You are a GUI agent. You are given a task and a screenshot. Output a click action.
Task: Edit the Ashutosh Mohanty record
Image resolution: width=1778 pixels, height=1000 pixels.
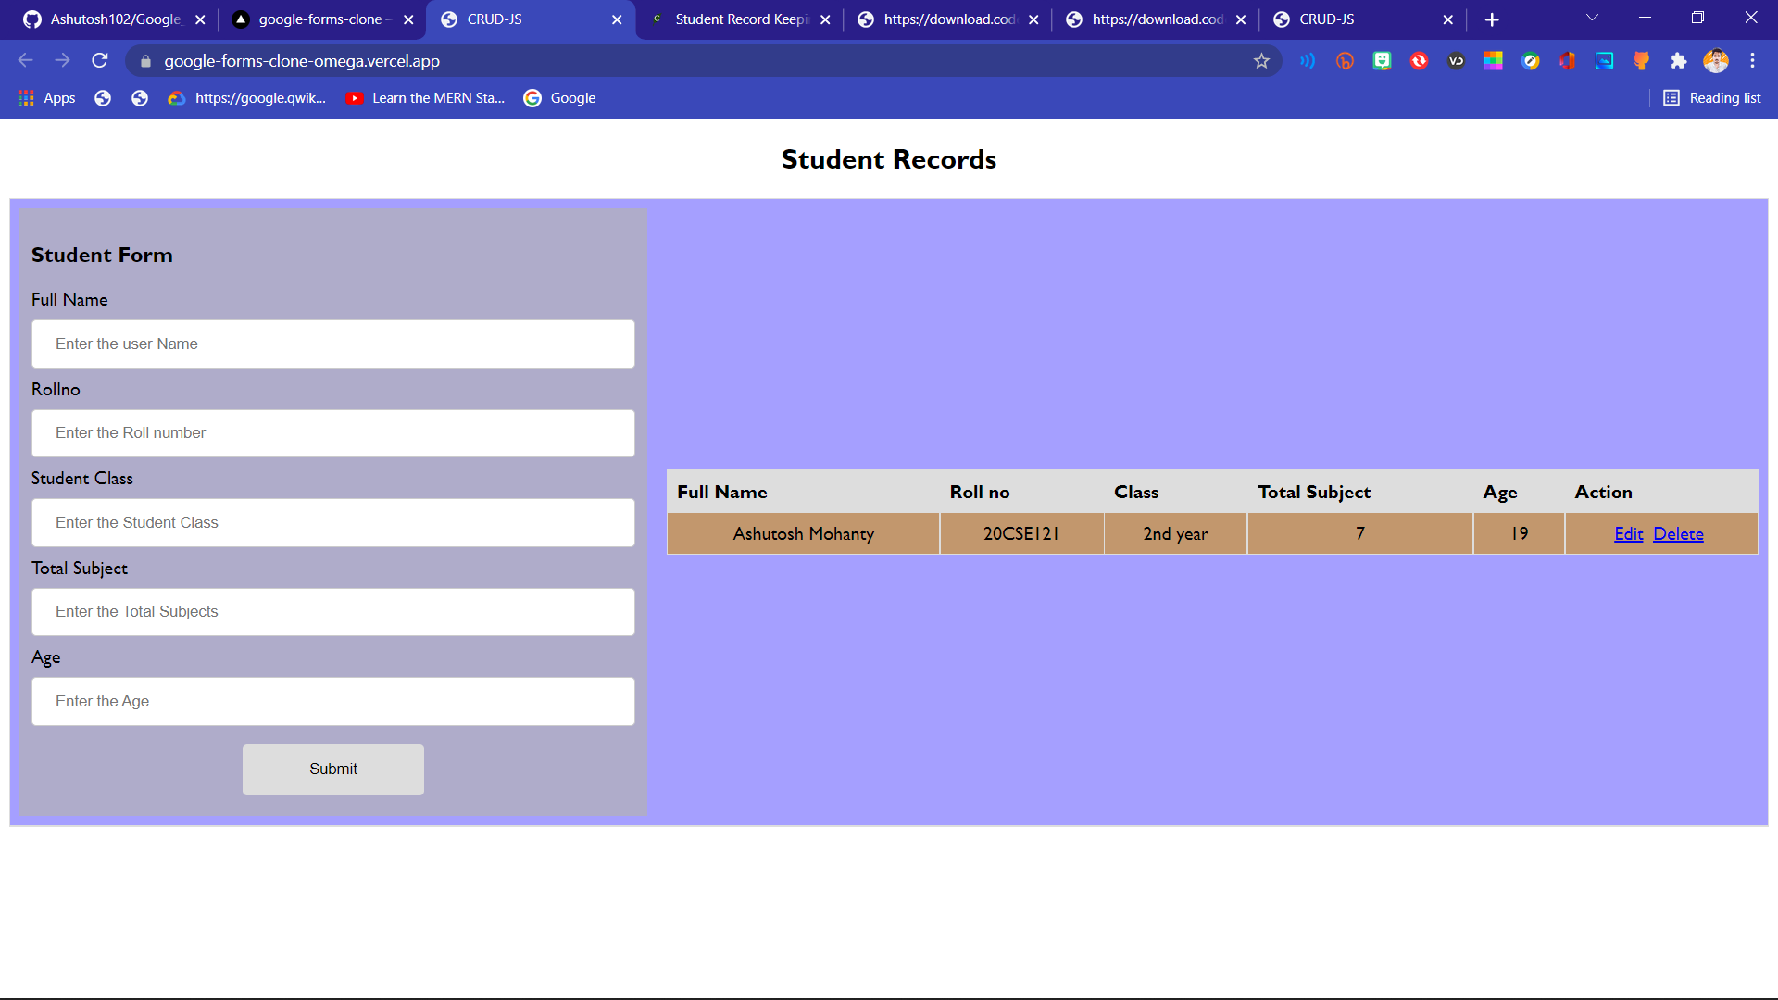click(1628, 534)
